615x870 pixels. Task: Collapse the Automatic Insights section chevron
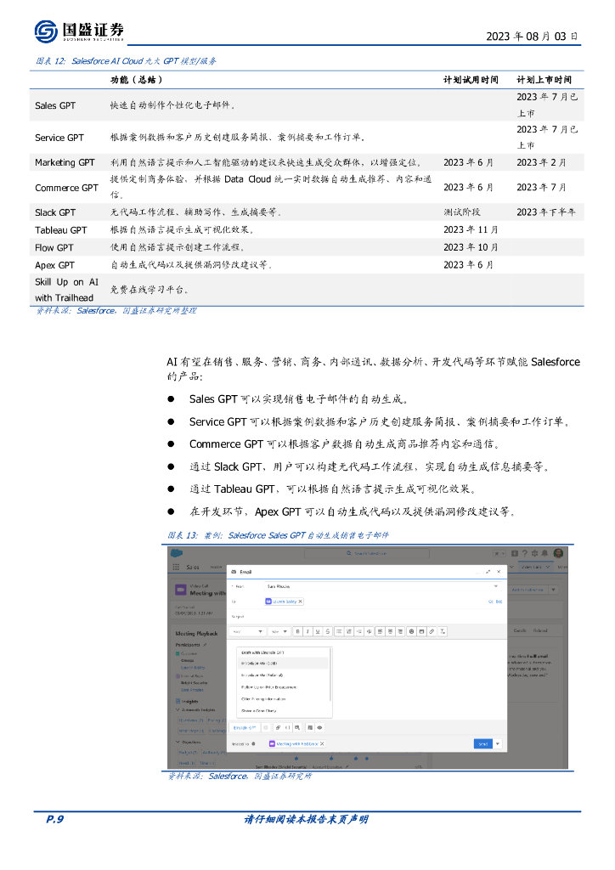click(178, 709)
